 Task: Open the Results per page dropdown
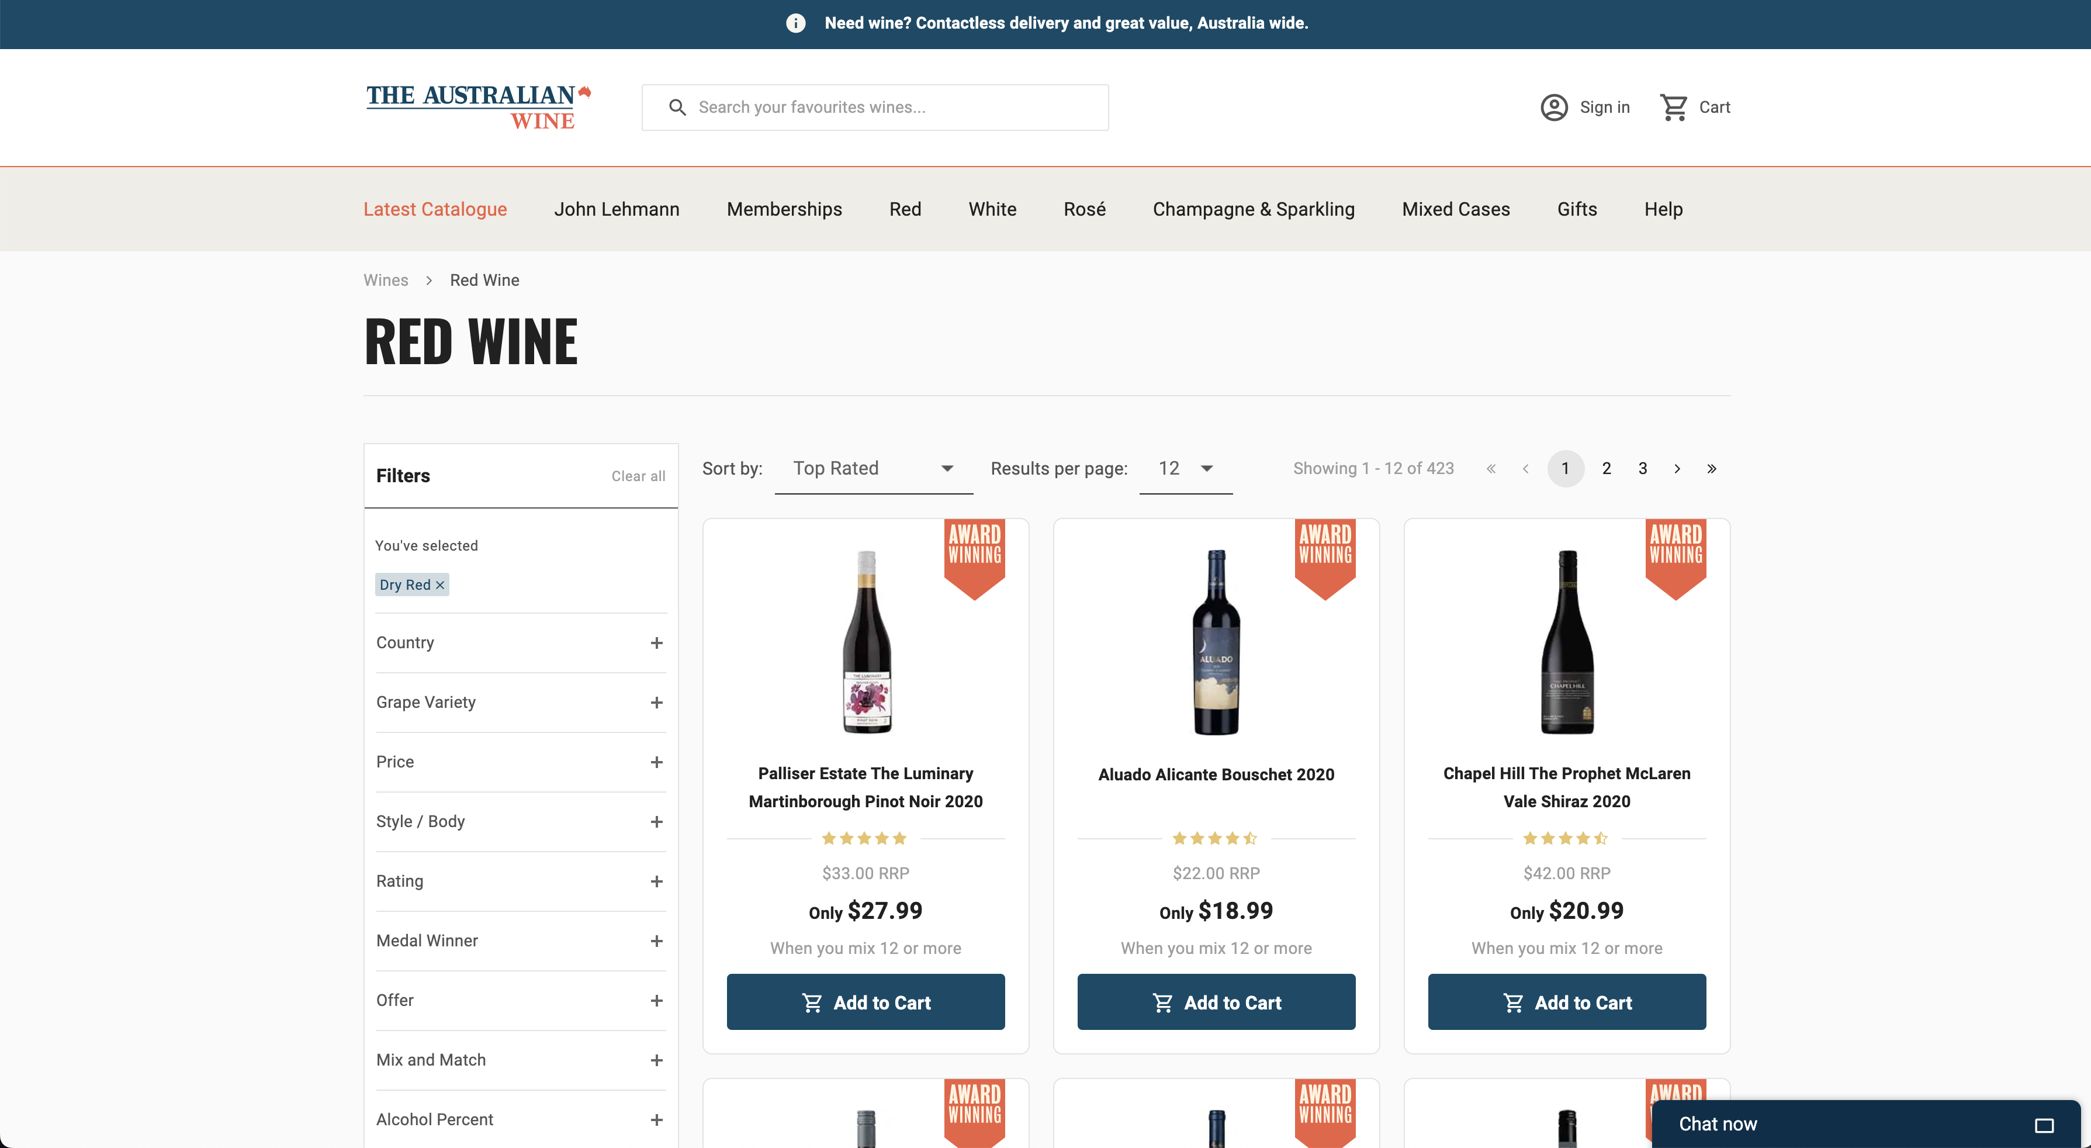[x=1185, y=468]
